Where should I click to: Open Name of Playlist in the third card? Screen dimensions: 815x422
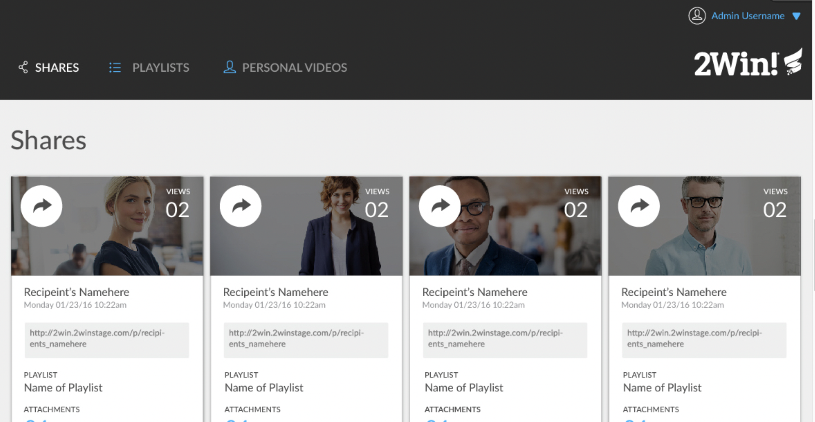click(464, 387)
